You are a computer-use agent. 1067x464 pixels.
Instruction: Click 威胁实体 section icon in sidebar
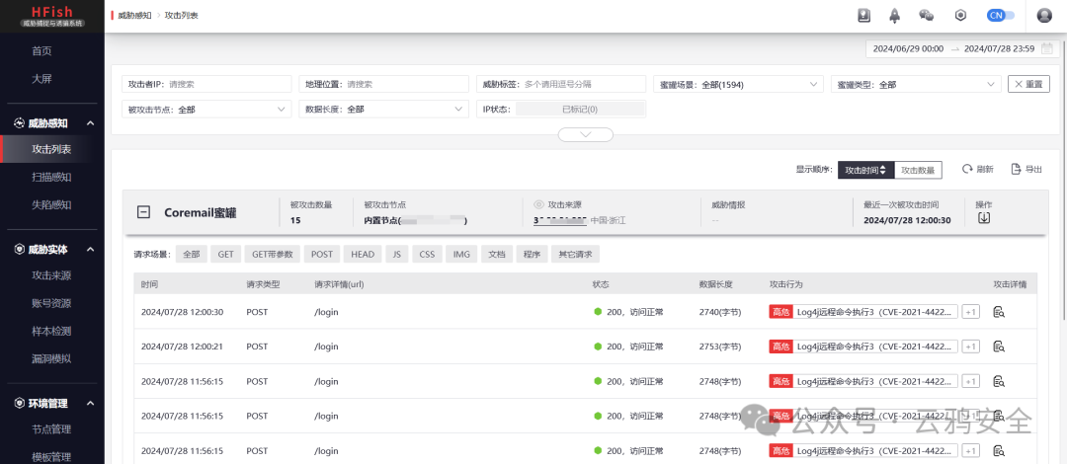pos(19,250)
